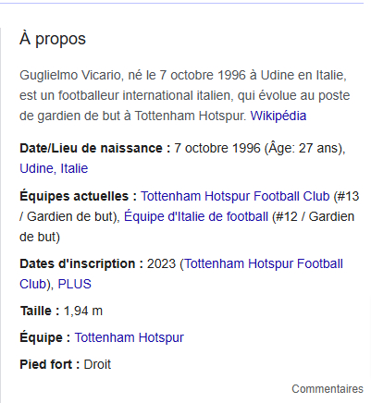Screen dimensions: 371x403
Task: Select the Taille label
Action: pyautogui.click(x=40, y=311)
